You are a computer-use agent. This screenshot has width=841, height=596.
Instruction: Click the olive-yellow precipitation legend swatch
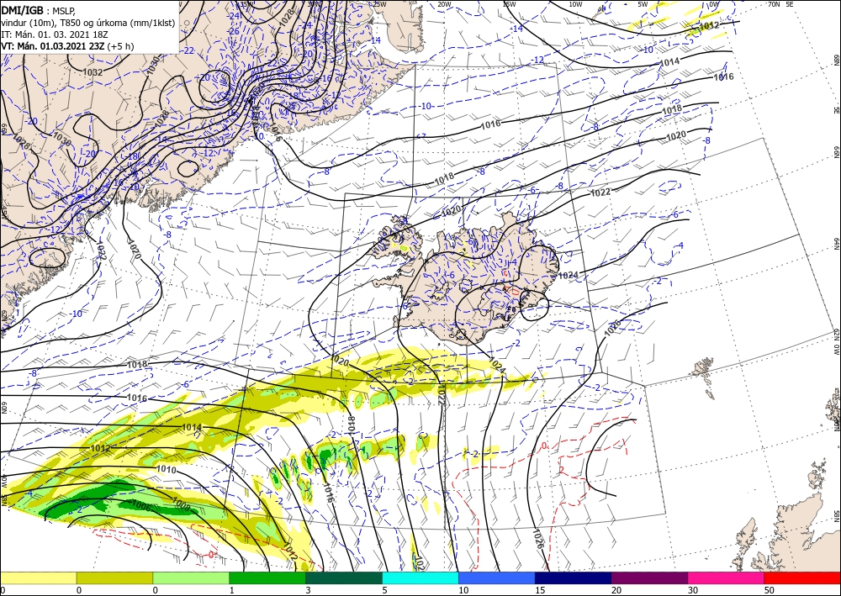coord(114,578)
